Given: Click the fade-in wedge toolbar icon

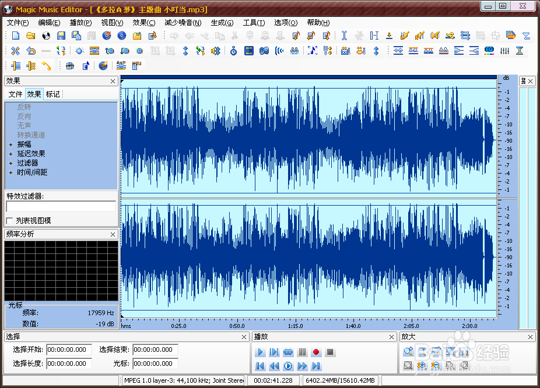Looking at the screenshot, I should [474, 51].
